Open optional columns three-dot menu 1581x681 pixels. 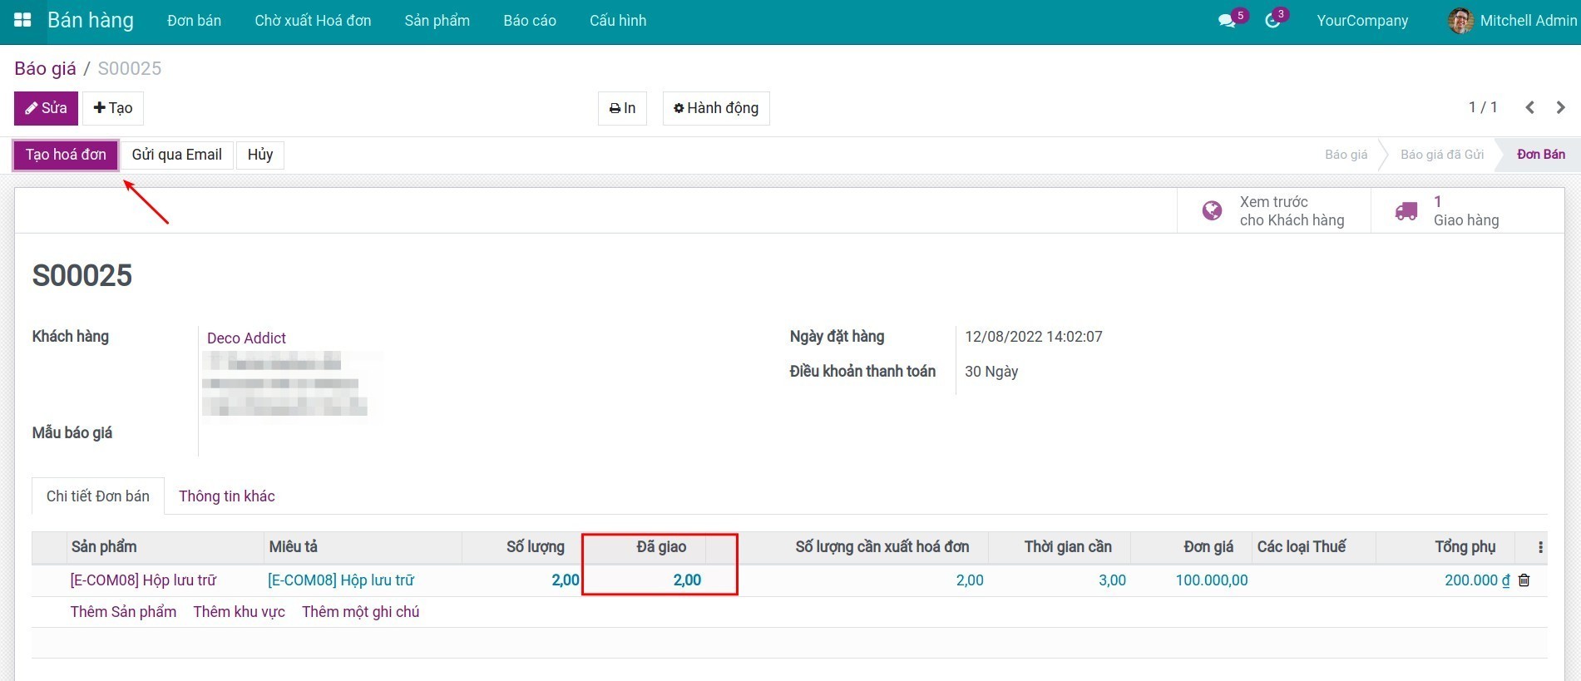1540,547
